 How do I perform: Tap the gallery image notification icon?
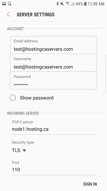4,4
